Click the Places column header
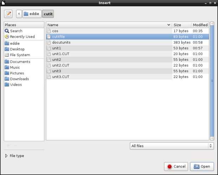The image size is (218, 175). click(x=24, y=25)
